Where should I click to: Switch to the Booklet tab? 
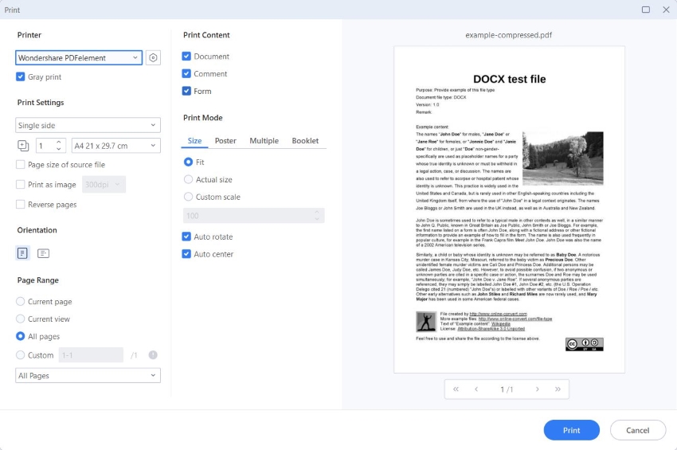305,141
